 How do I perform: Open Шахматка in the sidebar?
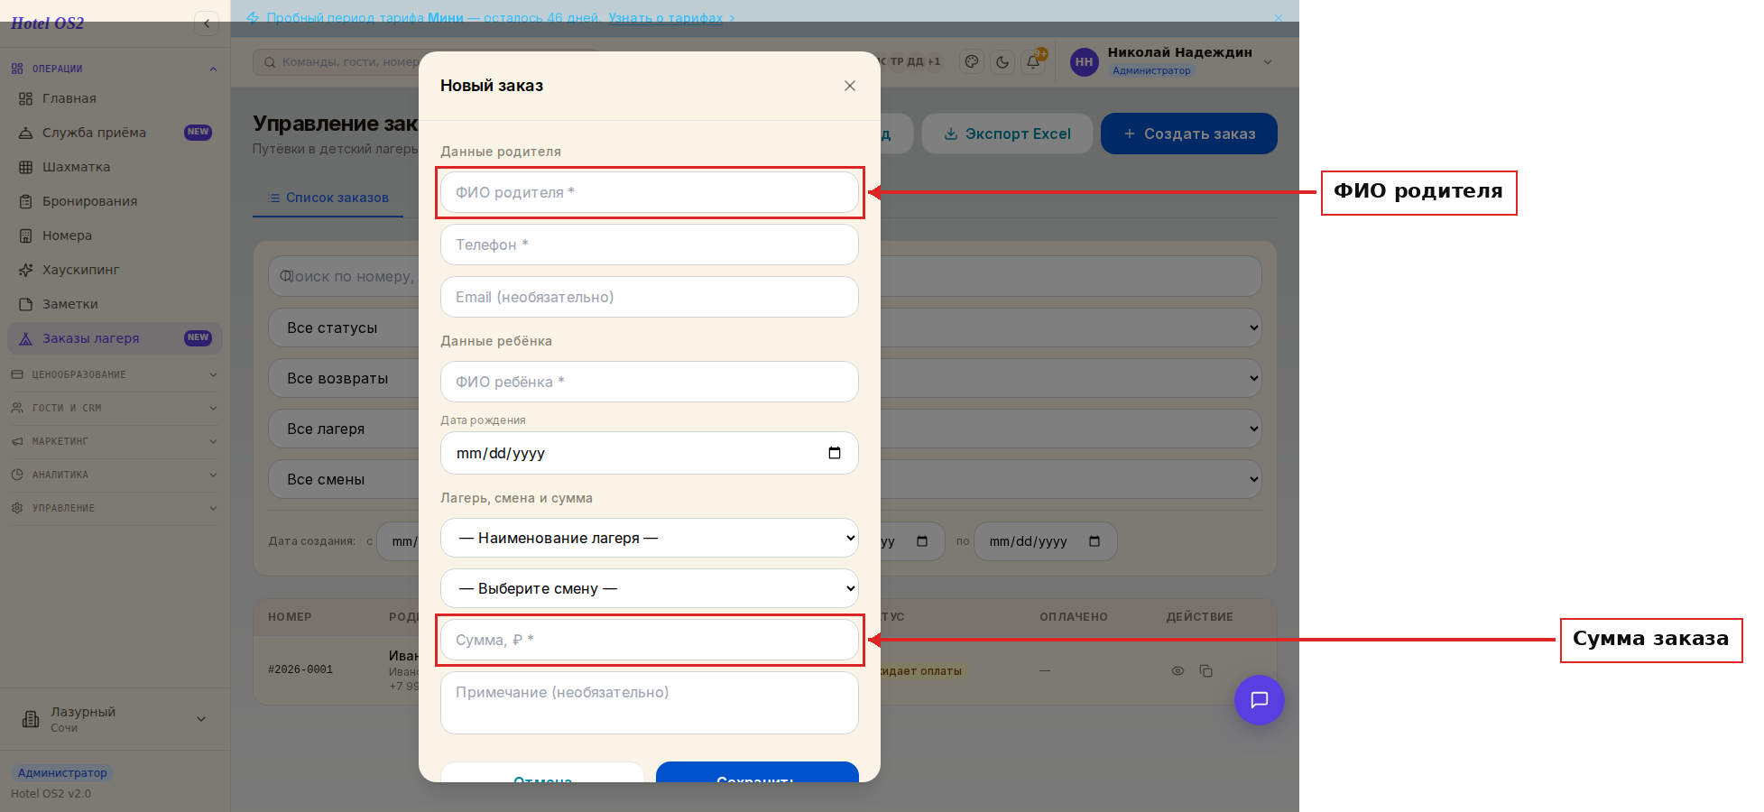pos(115,167)
